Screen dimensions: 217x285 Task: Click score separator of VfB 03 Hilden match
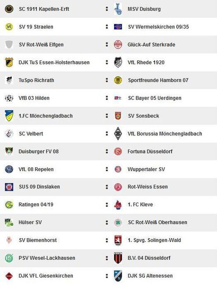(107, 98)
